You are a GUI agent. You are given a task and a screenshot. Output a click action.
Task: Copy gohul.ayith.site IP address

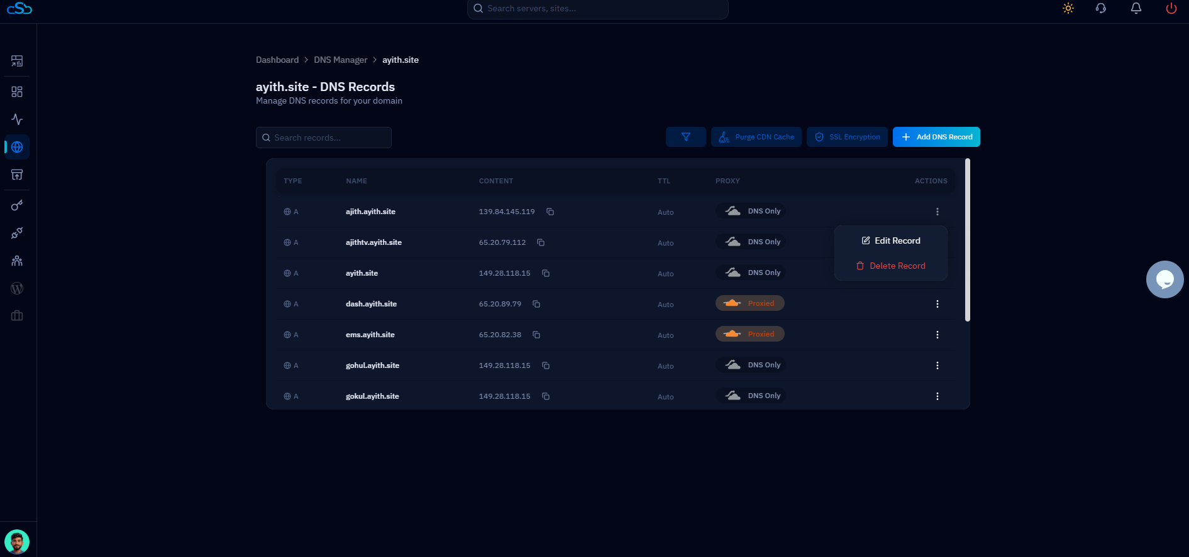pyautogui.click(x=546, y=365)
